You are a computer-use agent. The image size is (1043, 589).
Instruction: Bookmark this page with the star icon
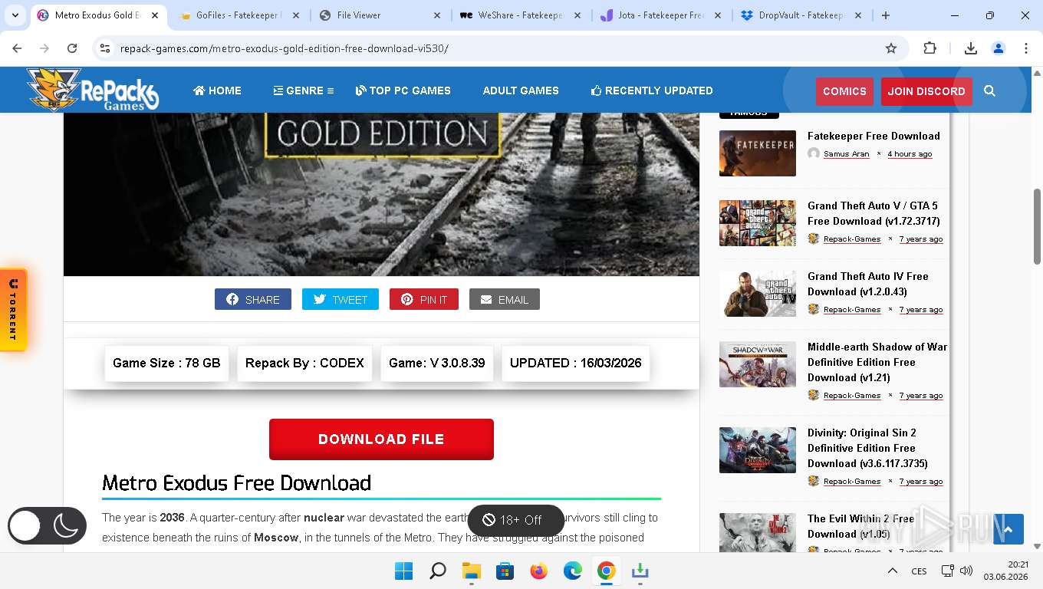(x=891, y=48)
